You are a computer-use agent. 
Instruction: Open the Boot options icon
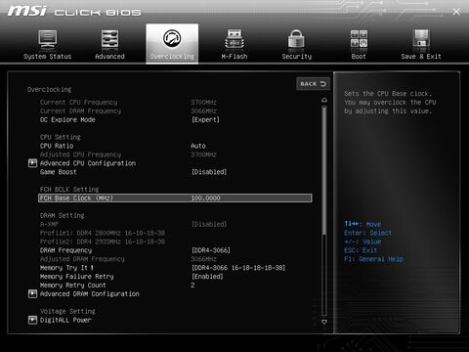[x=359, y=39]
